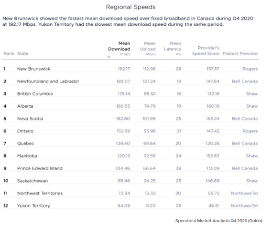The image size is (271, 225).
Task: Click the Rank column header
Action: (x=9, y=53)
